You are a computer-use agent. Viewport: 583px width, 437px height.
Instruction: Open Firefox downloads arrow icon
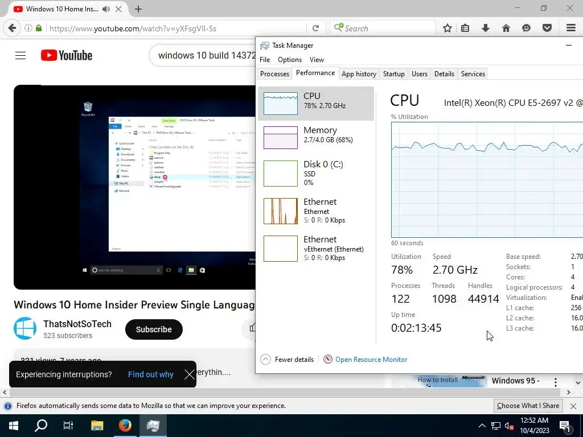[485, 28]
